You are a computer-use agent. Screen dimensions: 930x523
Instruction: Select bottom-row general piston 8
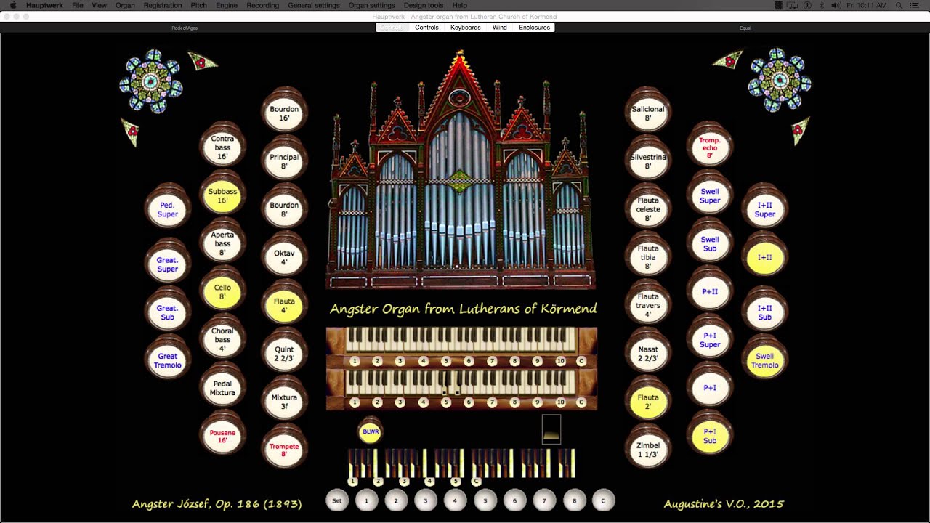(574, 500)
